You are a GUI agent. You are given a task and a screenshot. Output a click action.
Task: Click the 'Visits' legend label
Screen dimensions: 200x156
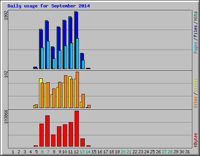click(196, 85)
